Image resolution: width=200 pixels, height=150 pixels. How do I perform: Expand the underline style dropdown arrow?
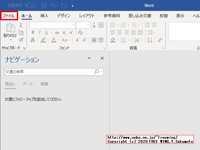52,32
